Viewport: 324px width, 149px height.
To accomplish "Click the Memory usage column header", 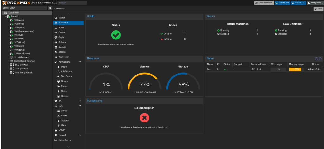I will pos(296,64).
